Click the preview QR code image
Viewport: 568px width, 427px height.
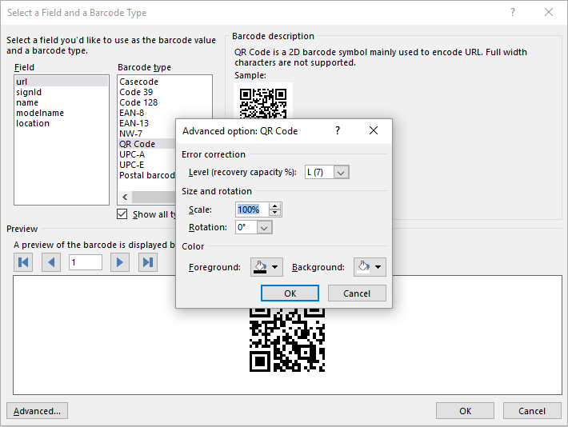pyautogui.click(x=287, y=340)
